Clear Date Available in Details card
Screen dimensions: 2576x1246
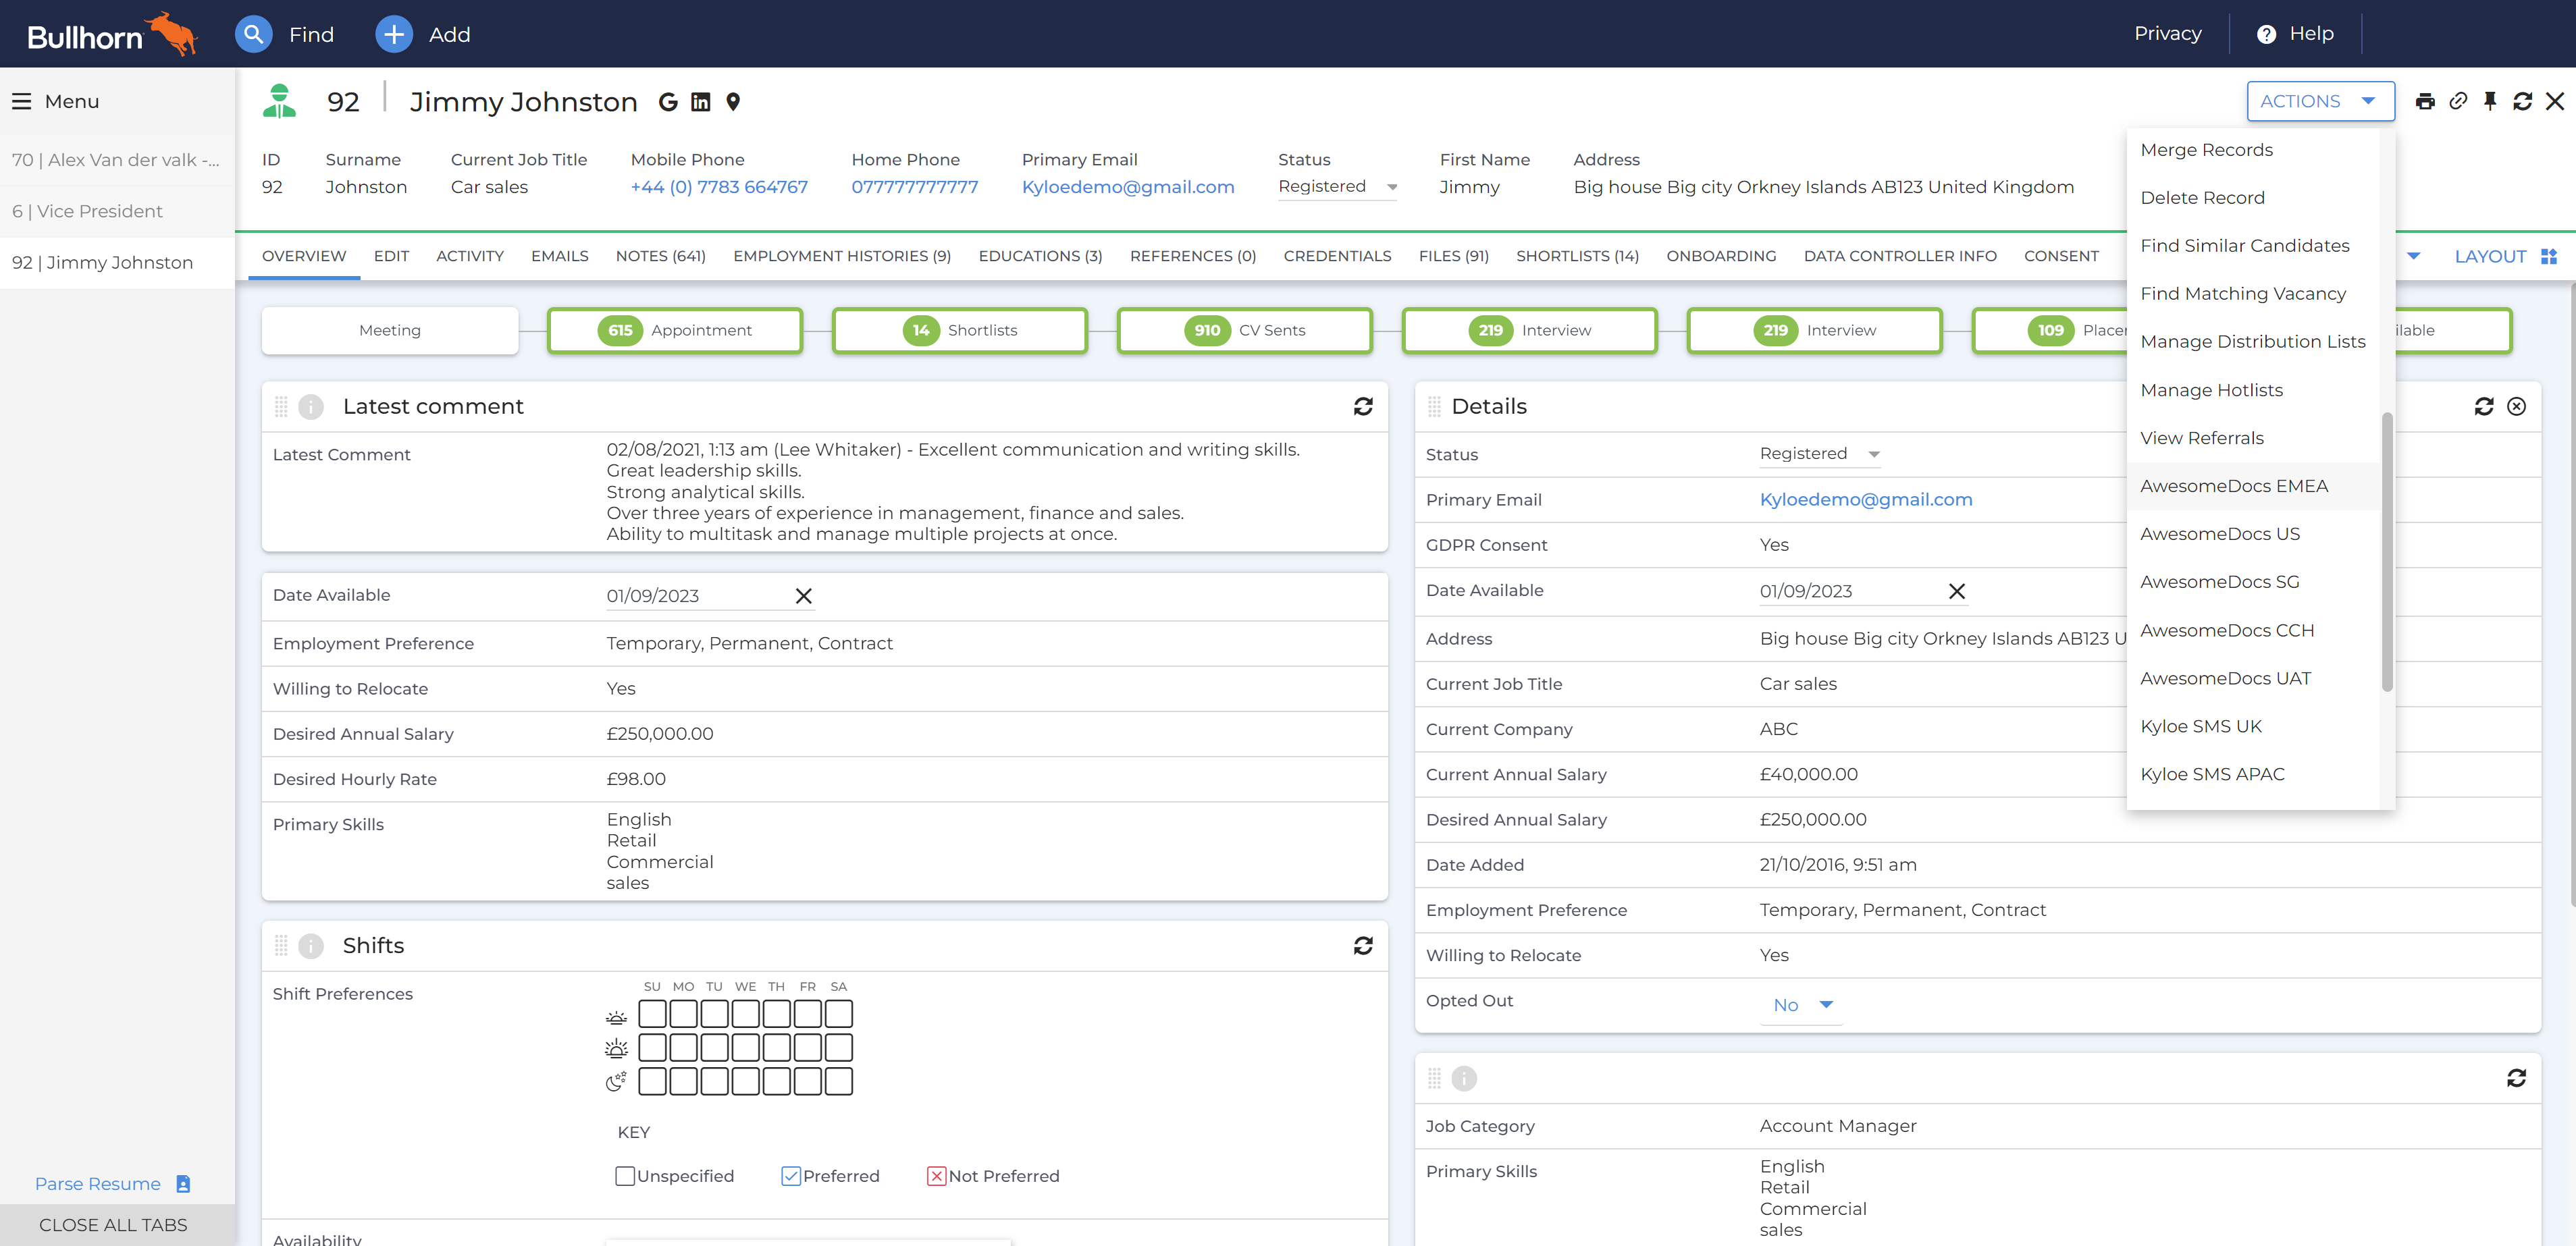(1957, 591)
